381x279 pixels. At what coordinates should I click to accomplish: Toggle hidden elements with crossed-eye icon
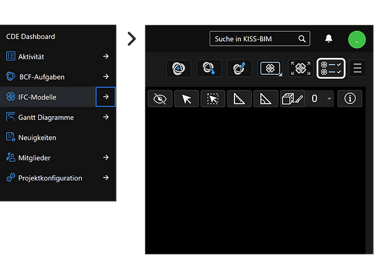160,99
